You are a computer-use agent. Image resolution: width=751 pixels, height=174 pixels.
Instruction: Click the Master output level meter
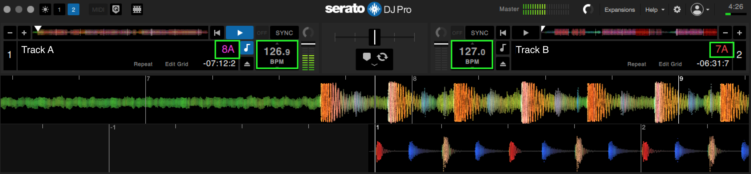(546, 9)
